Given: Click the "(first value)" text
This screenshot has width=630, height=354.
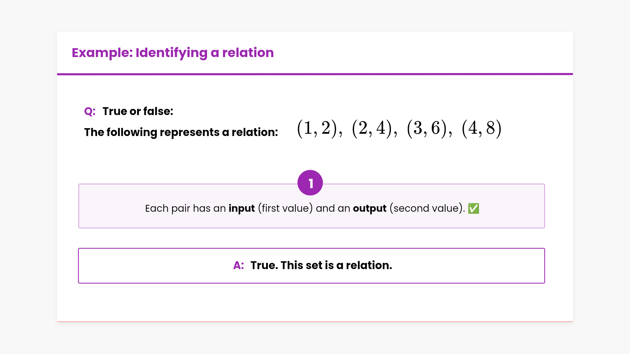Looking at the screenshot, I should (x=285, y=208).
